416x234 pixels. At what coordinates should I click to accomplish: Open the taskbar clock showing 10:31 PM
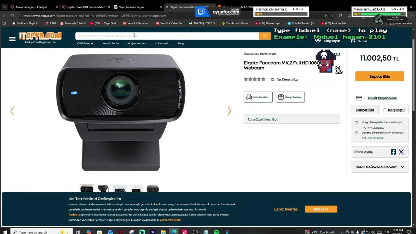(x=398, y=232)
